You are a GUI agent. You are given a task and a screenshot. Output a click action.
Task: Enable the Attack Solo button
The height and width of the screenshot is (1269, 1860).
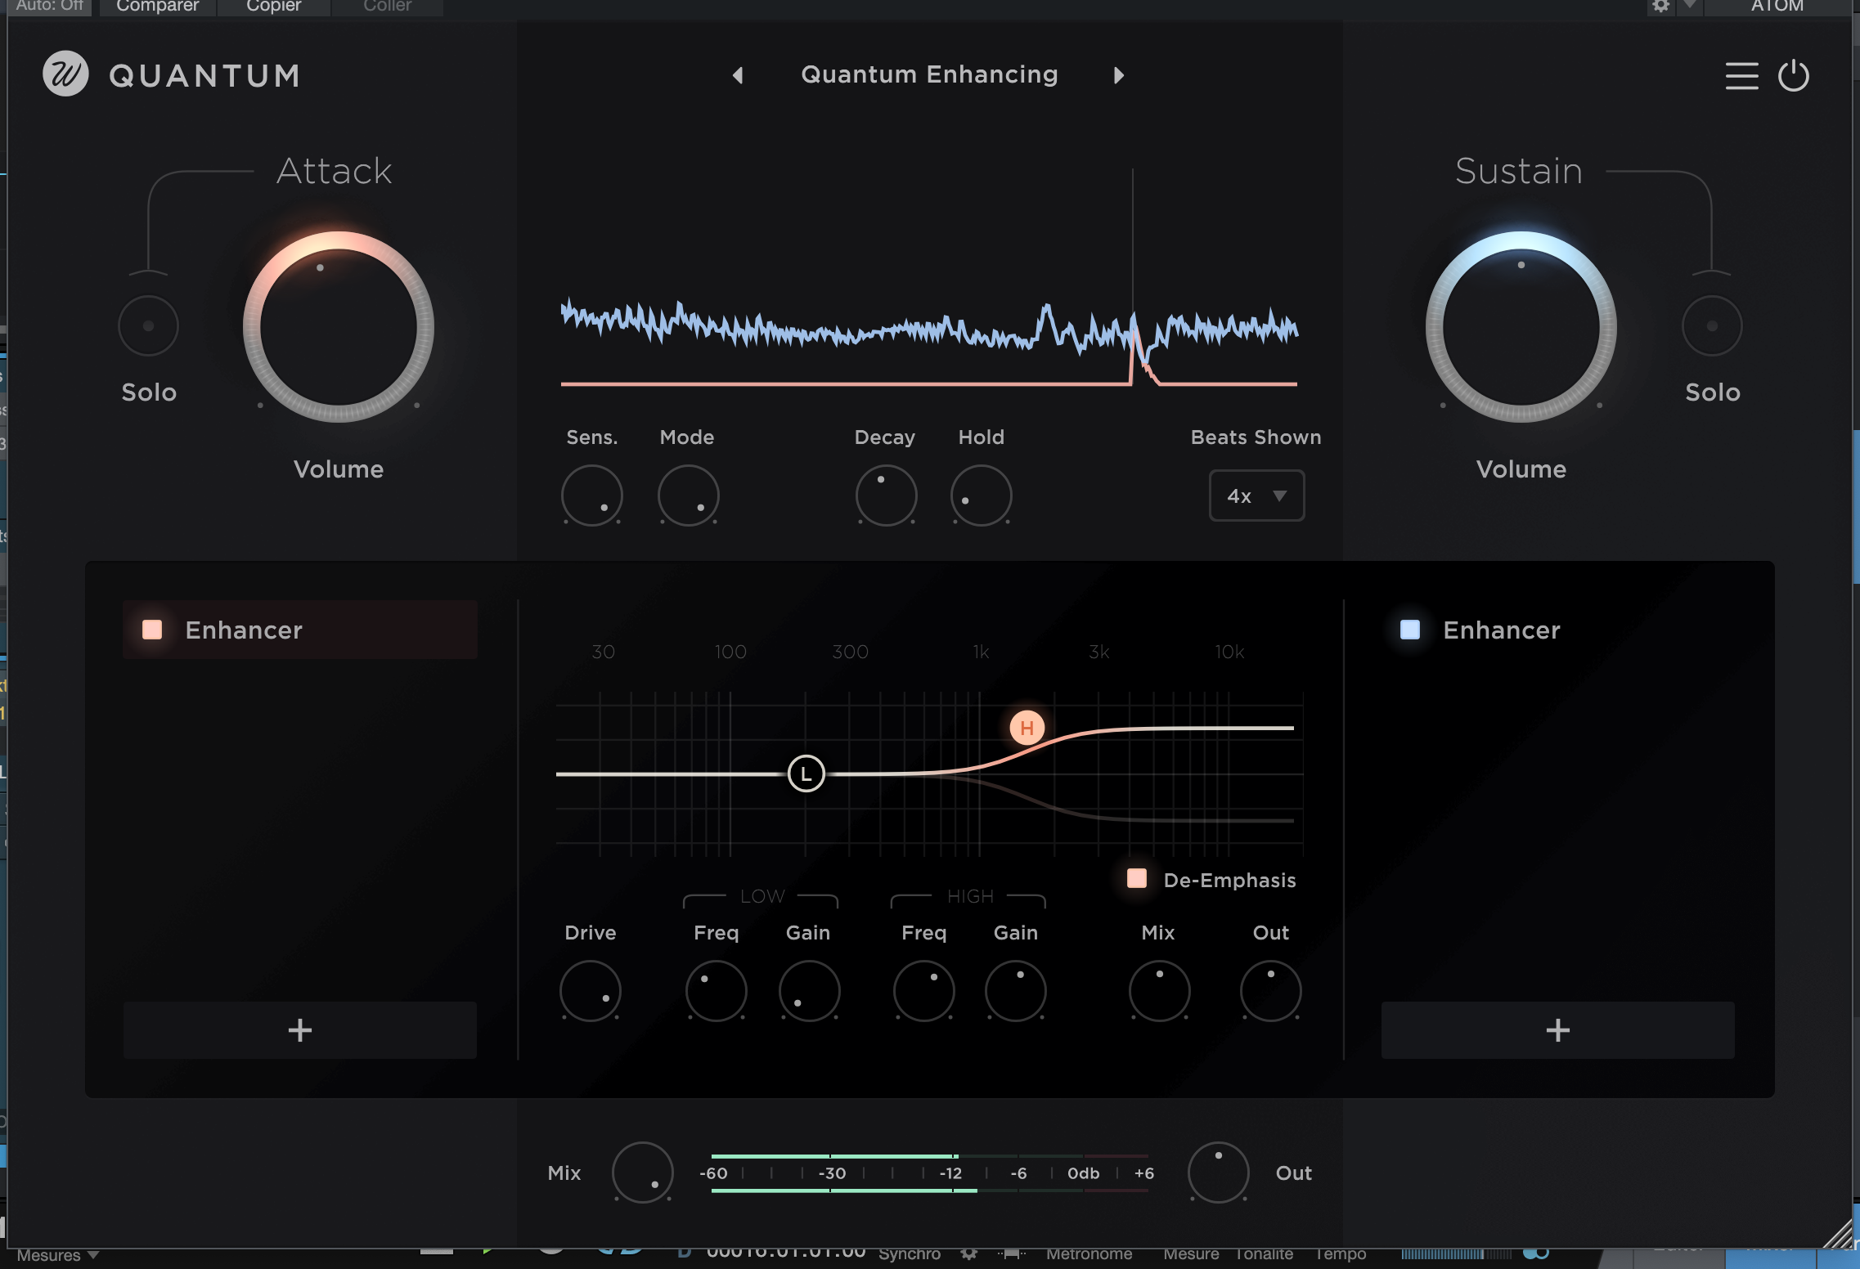(148, 325)
